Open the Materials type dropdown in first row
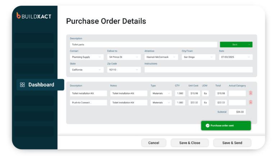 [x=169, y=93]
